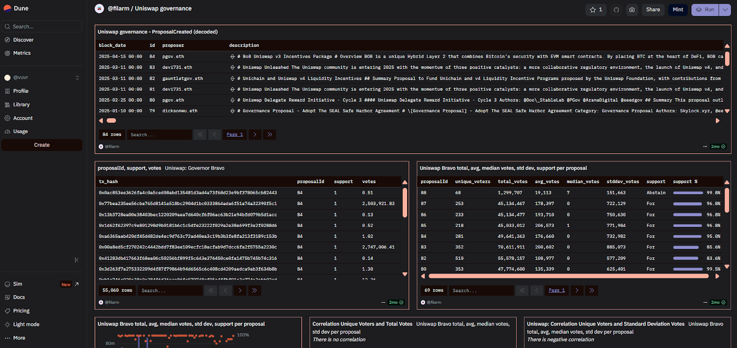Click the unique_voters column header
The width and height of the screenshot is (737, 348).
(473, 182)
